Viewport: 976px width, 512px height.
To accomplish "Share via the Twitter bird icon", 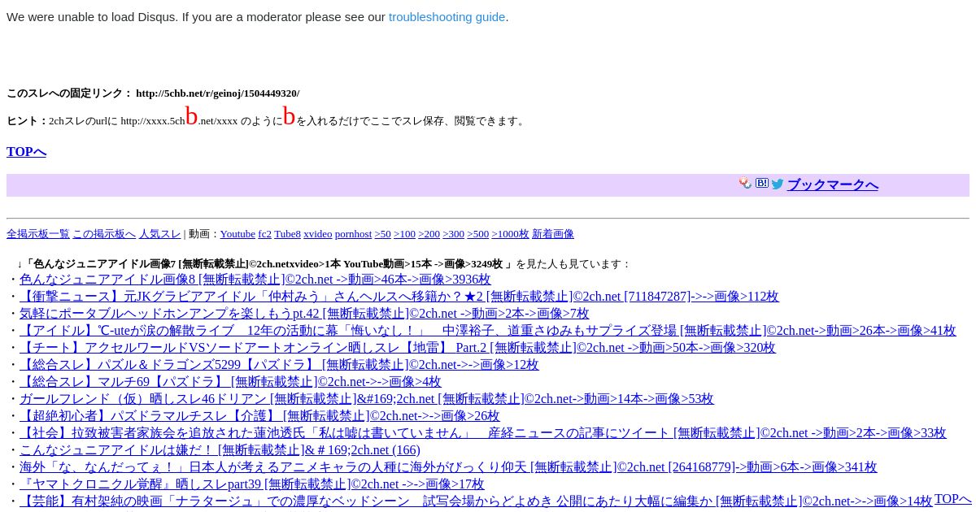I will point(778,184).
